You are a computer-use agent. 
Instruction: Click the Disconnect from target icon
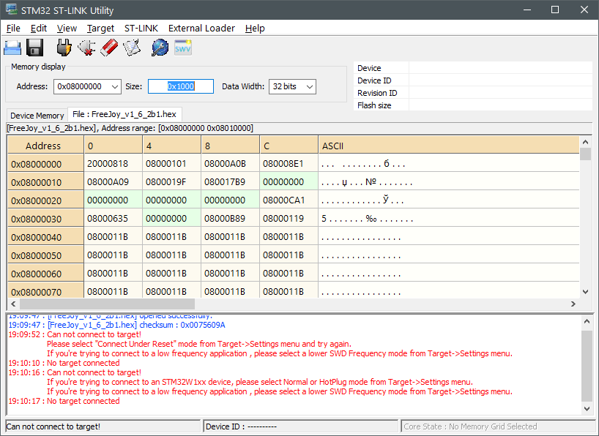coord(86,48)
